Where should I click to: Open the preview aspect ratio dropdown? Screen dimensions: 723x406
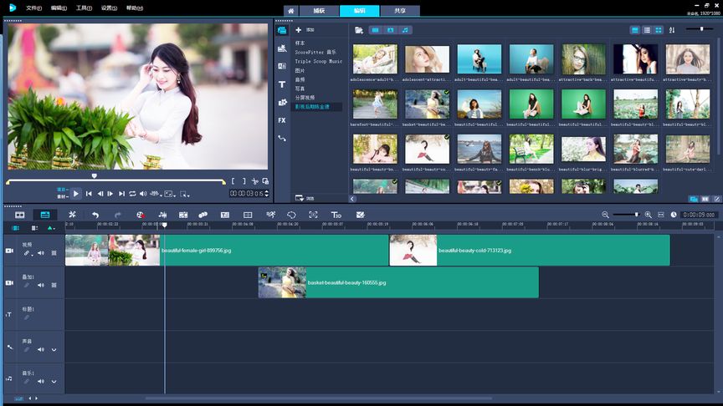[170, 194]
